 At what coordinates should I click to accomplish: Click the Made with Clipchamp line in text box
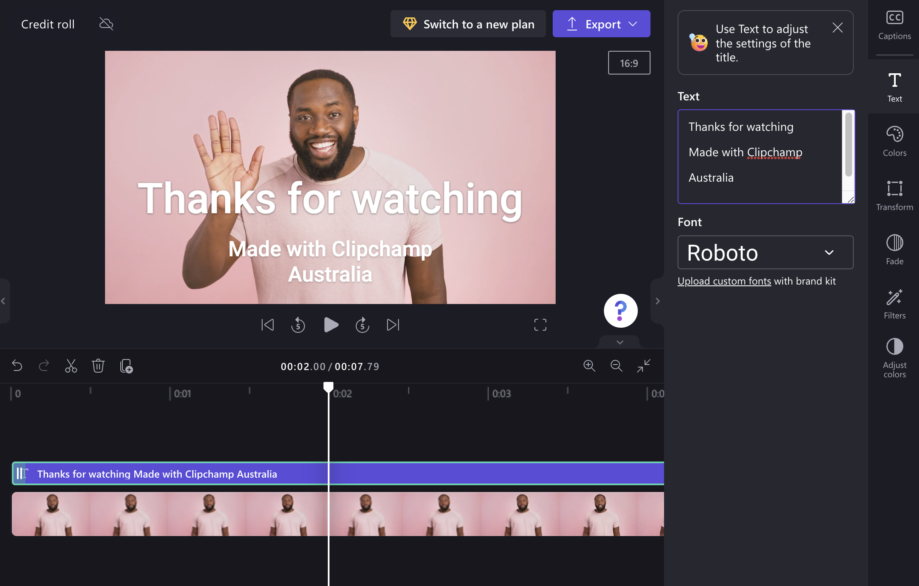coord(745,152)
